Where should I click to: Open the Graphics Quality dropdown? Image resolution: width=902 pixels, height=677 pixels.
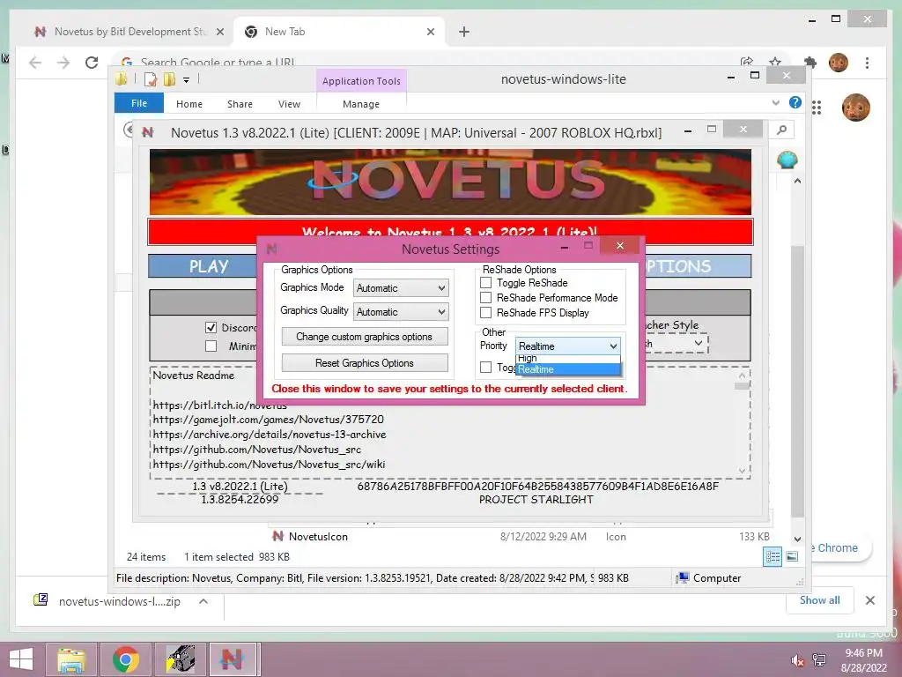click(x=401, y=311)
